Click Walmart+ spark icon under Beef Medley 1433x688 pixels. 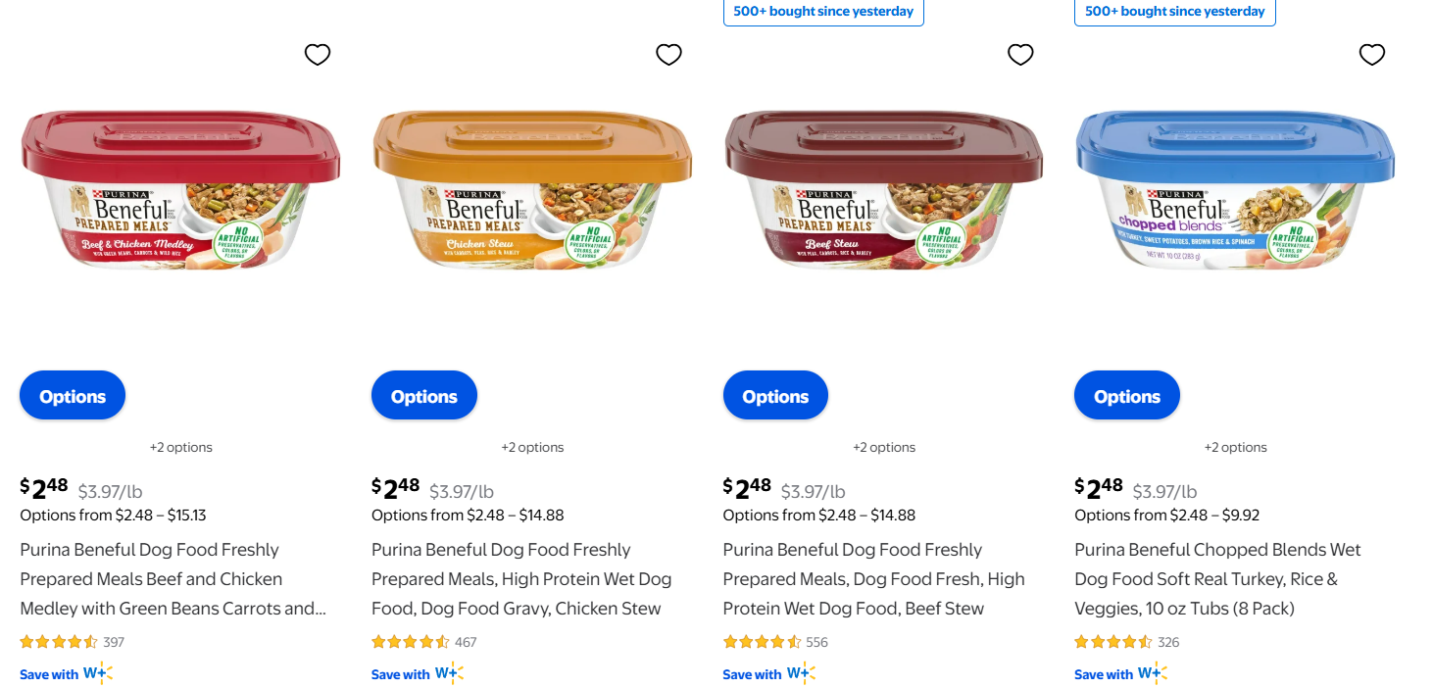98,673
